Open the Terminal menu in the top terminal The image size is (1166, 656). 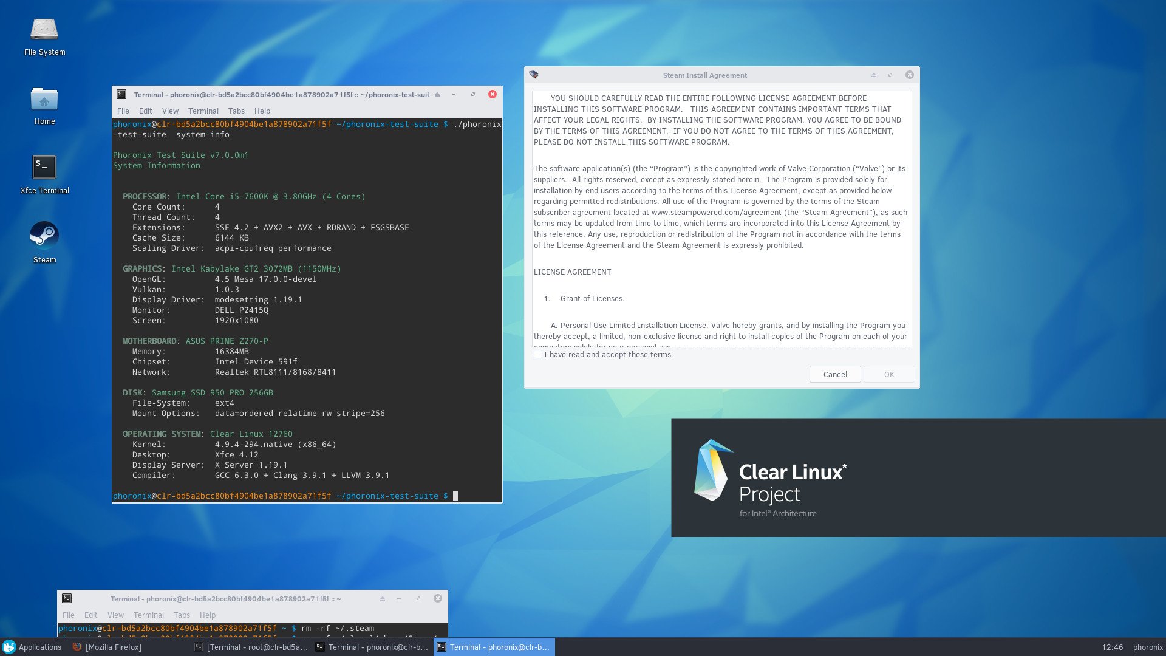click(203, 111)
